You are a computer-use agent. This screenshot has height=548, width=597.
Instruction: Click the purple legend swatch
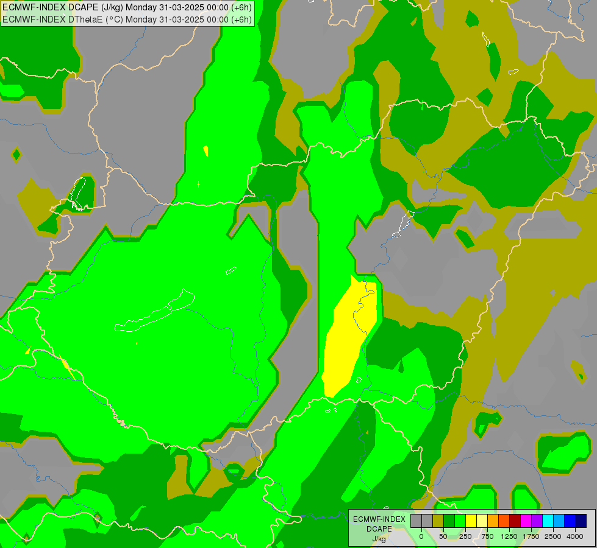click(x=537, y=521)
